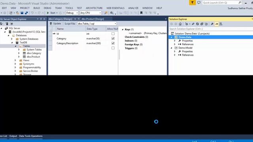
Task: Open the ARCHITECTURE menu
Action: tap(94, 8)
